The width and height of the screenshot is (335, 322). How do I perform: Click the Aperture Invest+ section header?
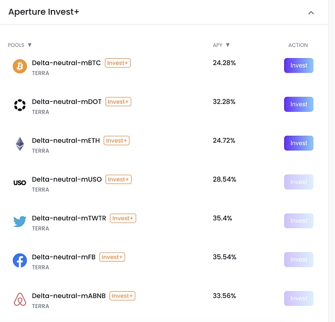coord(44,12)
